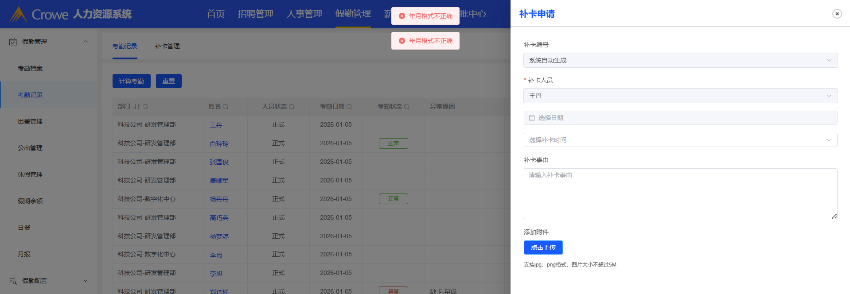Click the 异常原因 column header
The width and height of the screenshot is (850, 294).
442,106
